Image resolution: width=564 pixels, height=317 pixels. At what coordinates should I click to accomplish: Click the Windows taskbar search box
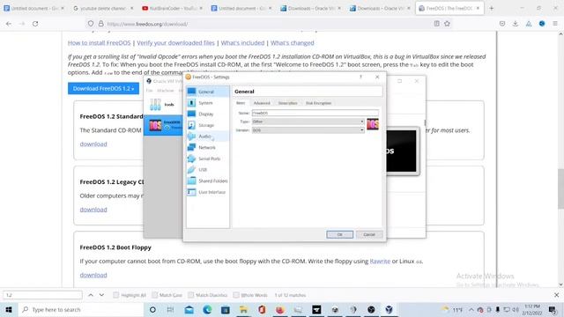[81, 309]
